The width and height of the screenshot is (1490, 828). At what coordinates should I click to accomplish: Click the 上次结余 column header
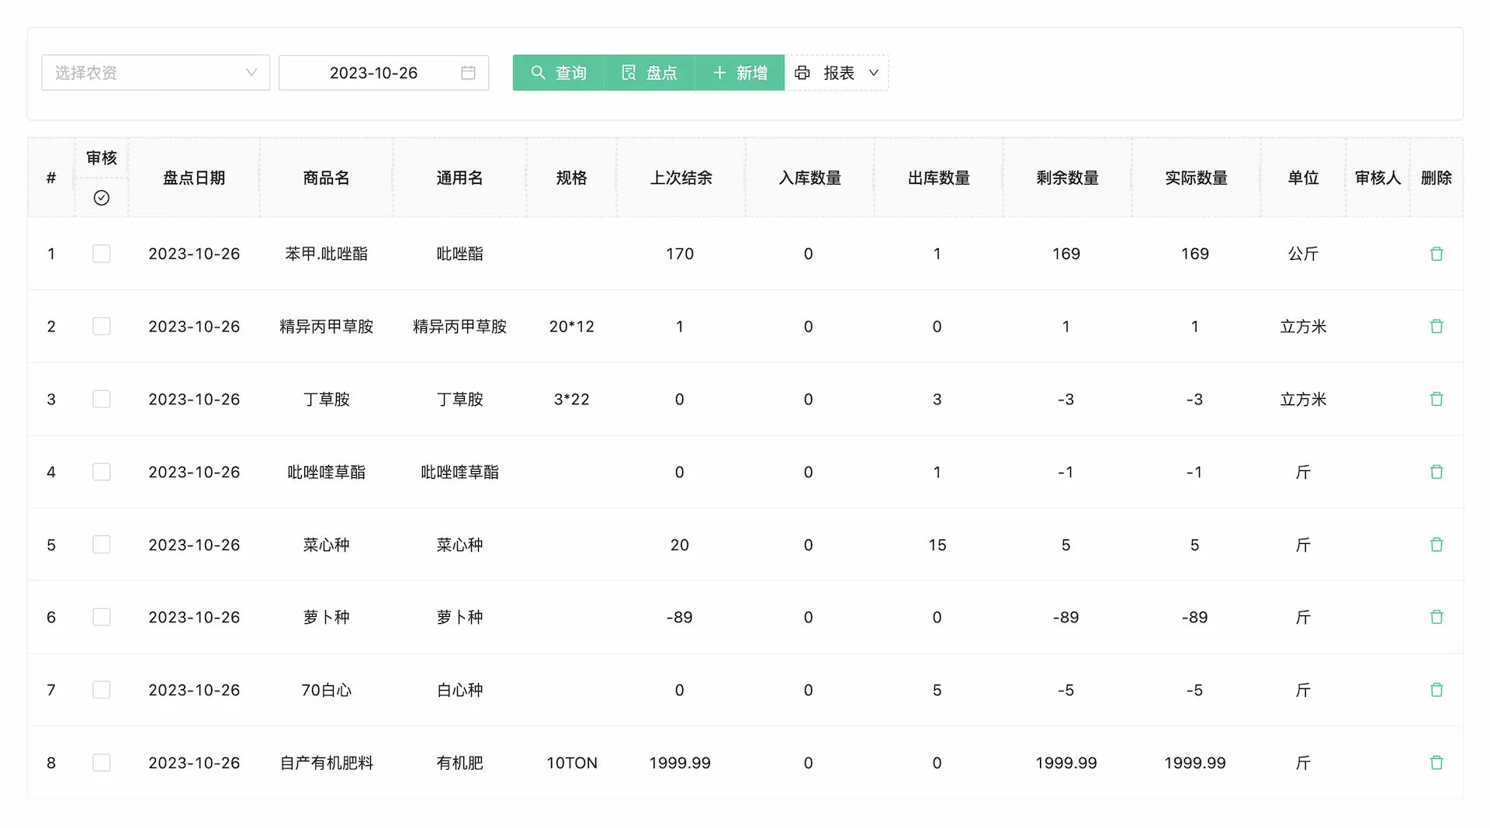[681, 178]
